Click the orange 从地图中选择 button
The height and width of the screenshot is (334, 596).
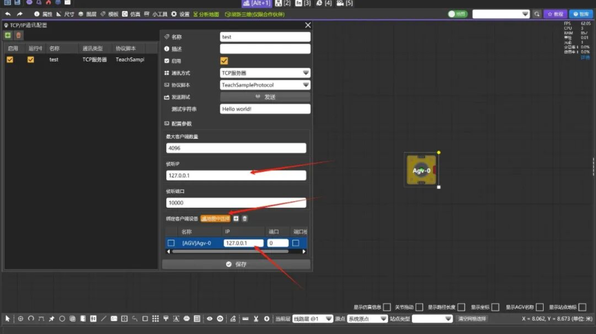pos(215,219)
